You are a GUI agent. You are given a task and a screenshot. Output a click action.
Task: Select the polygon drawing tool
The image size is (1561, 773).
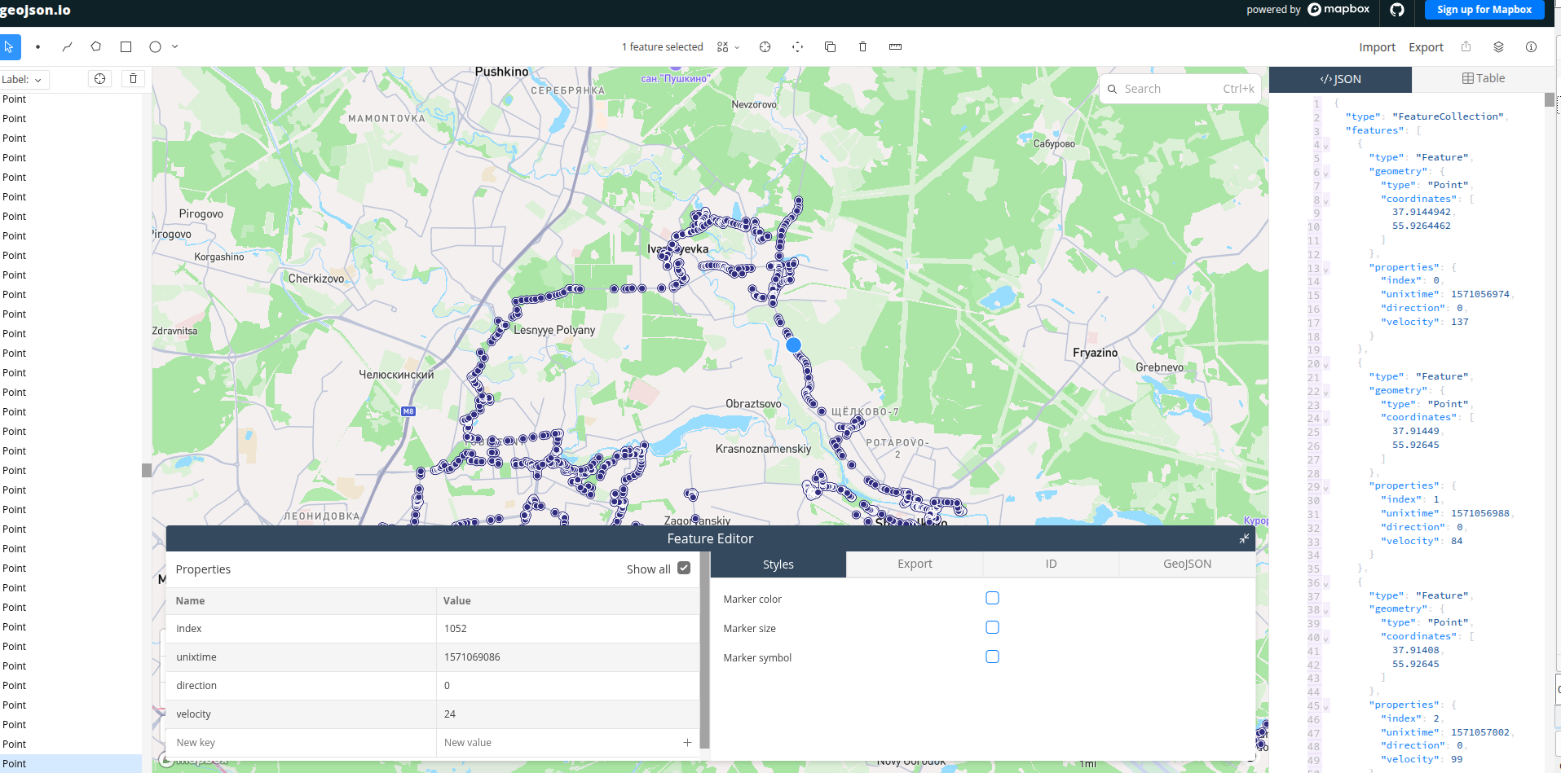96,47
